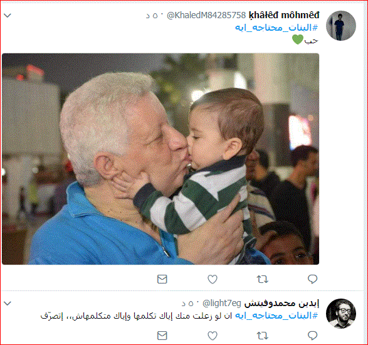Like the tweet with the kissing photo
The height and width of the screenshot is (345, 368).
pyautogui.click(x=213, y=279)
